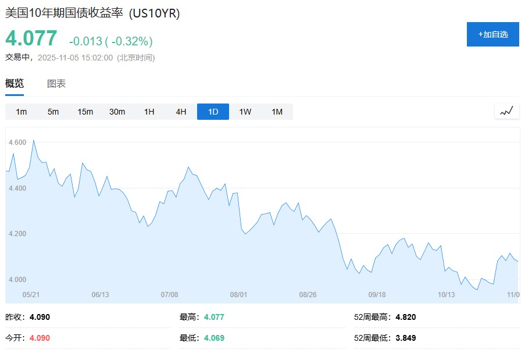The width and height of the screenshot is (532, 353).
Task: Click the title 美国10年期国债收益率 (US10YR)
Action: click(92, 13)
